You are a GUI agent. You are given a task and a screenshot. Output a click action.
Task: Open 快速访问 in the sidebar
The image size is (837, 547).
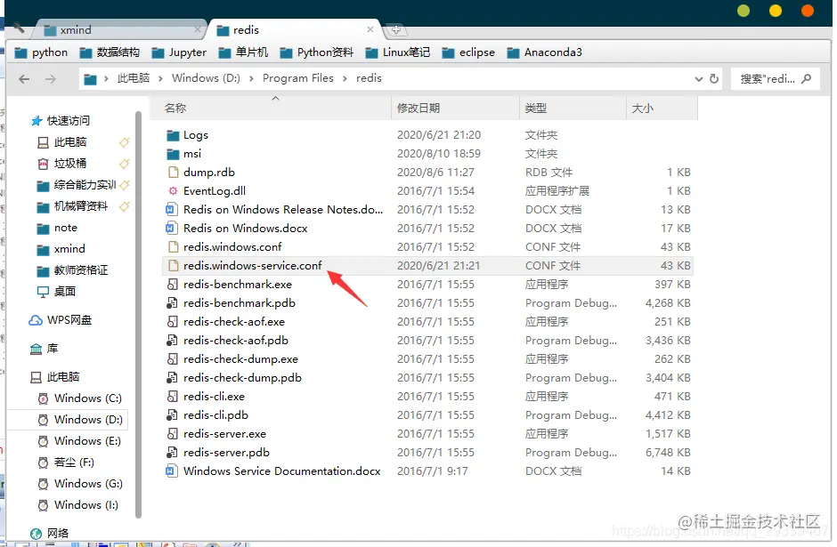(x=61, y=120)
